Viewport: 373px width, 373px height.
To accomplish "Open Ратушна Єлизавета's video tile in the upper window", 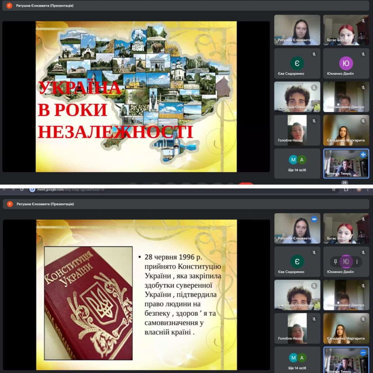I will click(x=297, y=30).
